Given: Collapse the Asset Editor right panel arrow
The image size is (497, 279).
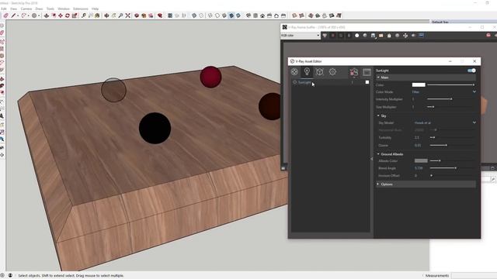Looking at the screenshot, I should pyautogui.click(x=371, y=159).
